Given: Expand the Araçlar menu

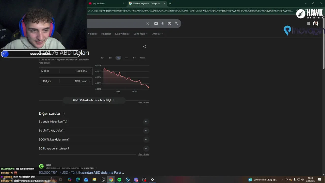Looking at the screenshot, I should [157, 34].
